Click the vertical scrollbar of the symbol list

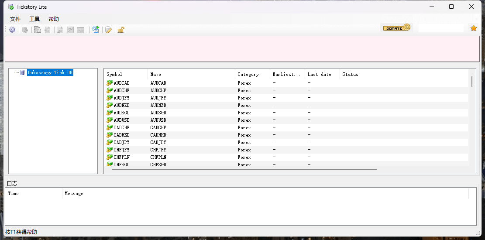(472, 82)
